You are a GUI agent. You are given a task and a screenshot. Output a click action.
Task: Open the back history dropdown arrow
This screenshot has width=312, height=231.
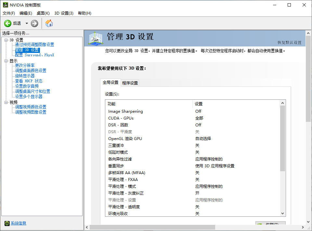point(27,23)
